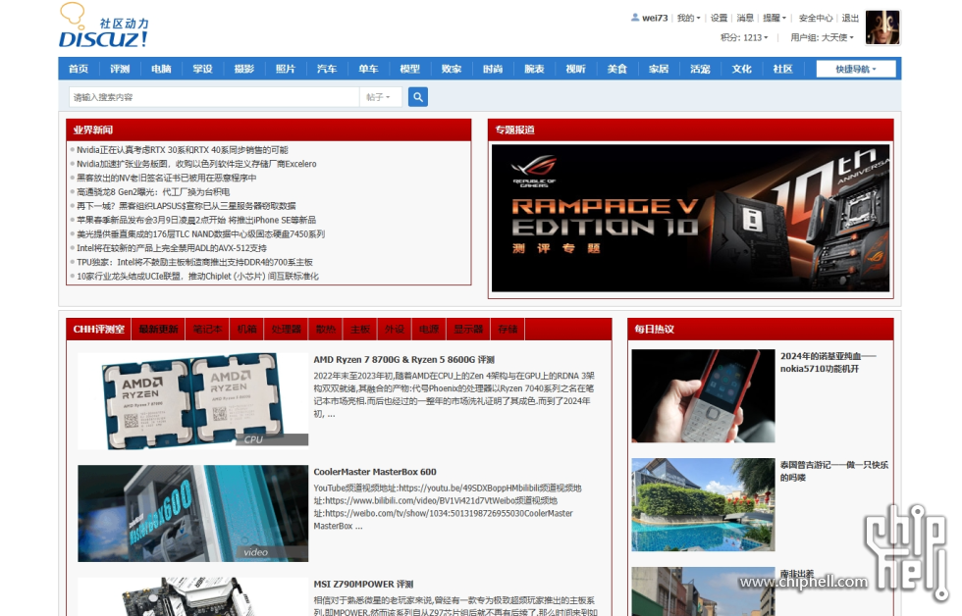Expand the 积分: 1213 dropdown
The width and height of the screenshot is (962, 616).
point(744,38)
